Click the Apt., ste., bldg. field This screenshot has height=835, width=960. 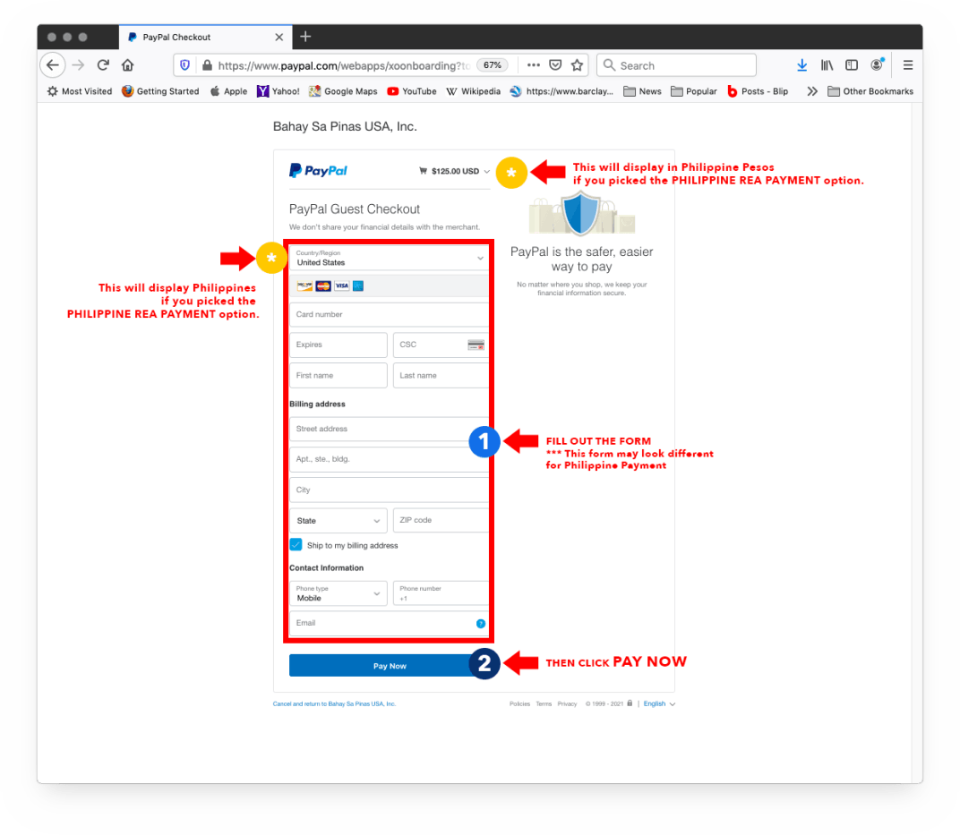tap(390, 459)
